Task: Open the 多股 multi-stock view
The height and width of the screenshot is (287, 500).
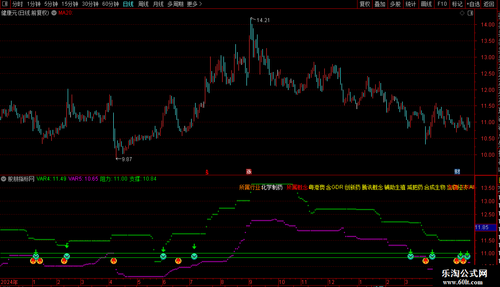Action: coord(396,4)
